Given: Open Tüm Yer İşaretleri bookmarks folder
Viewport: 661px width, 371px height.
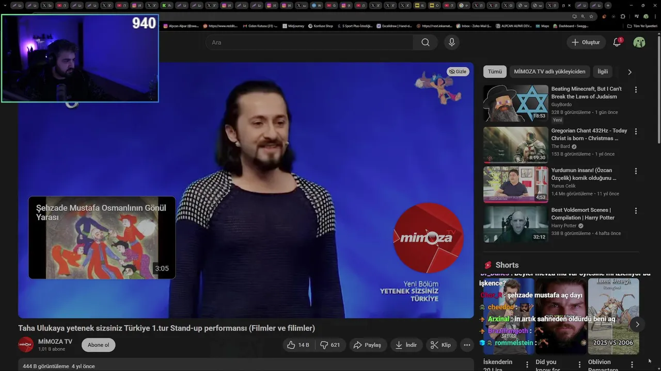Looking at the screenshot, I should (643, 26).
